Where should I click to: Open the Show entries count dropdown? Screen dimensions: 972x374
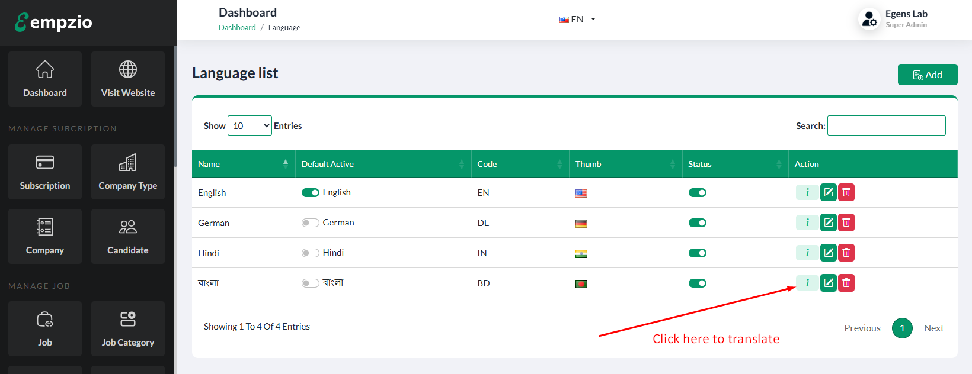point(250,125)
